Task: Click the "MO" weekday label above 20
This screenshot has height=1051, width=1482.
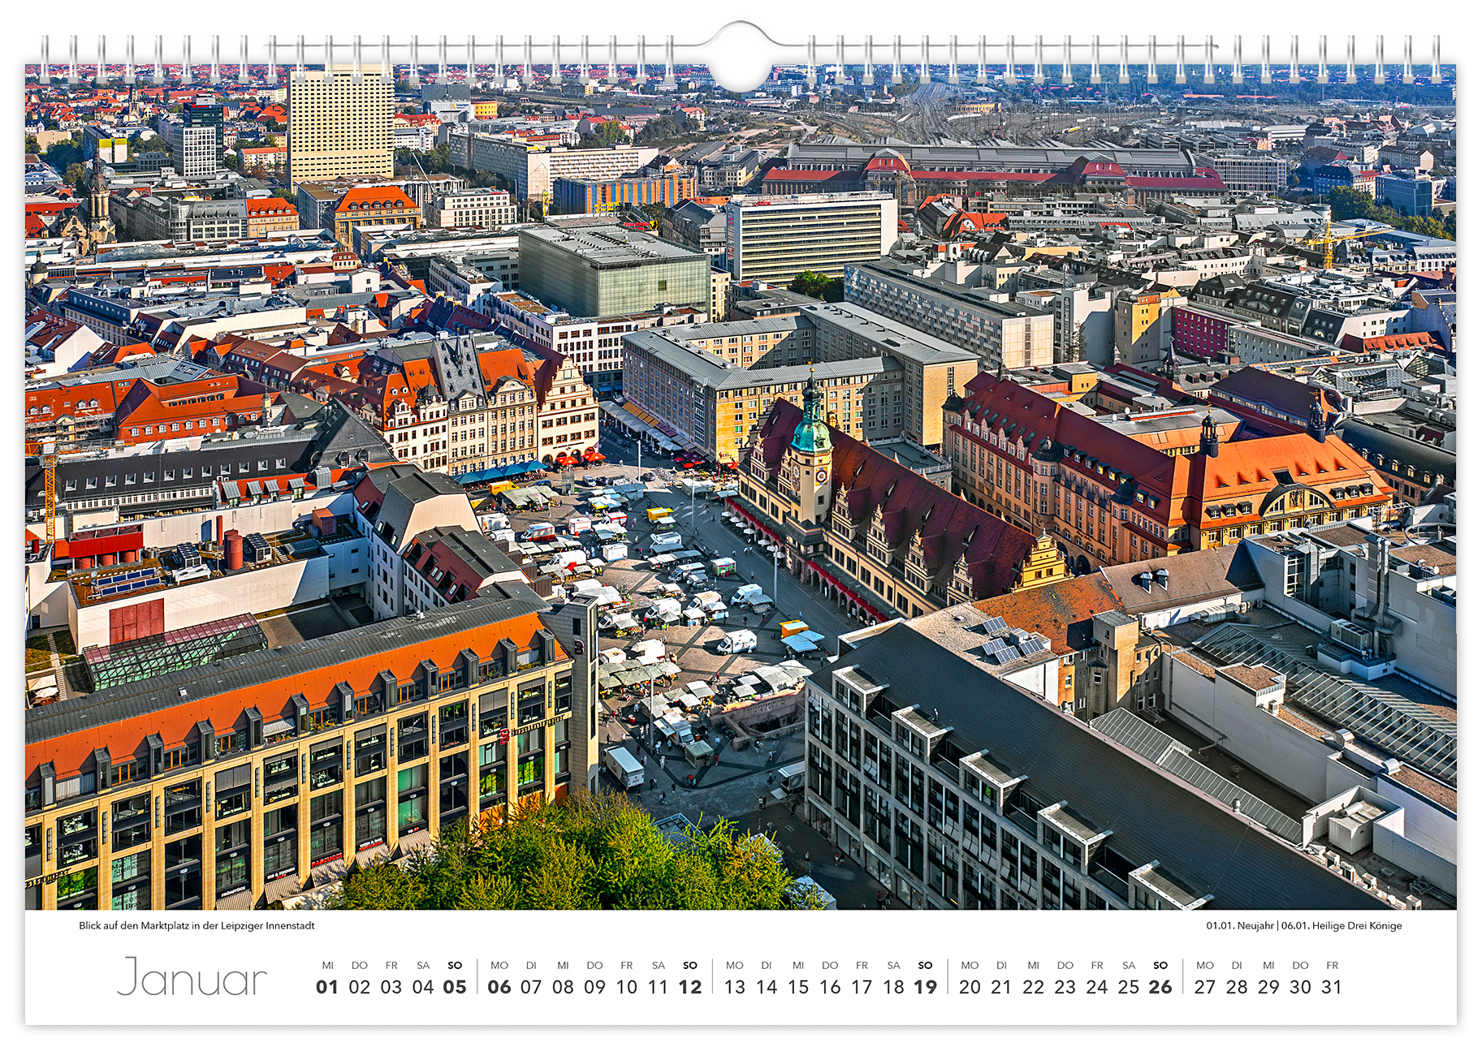Action: click(970, 965)
